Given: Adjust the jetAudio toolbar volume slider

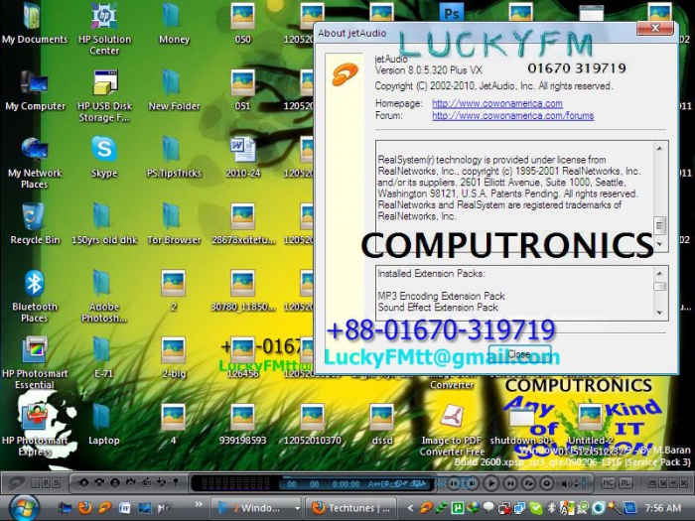Looking at the screenshot, I should coord(584,483).
